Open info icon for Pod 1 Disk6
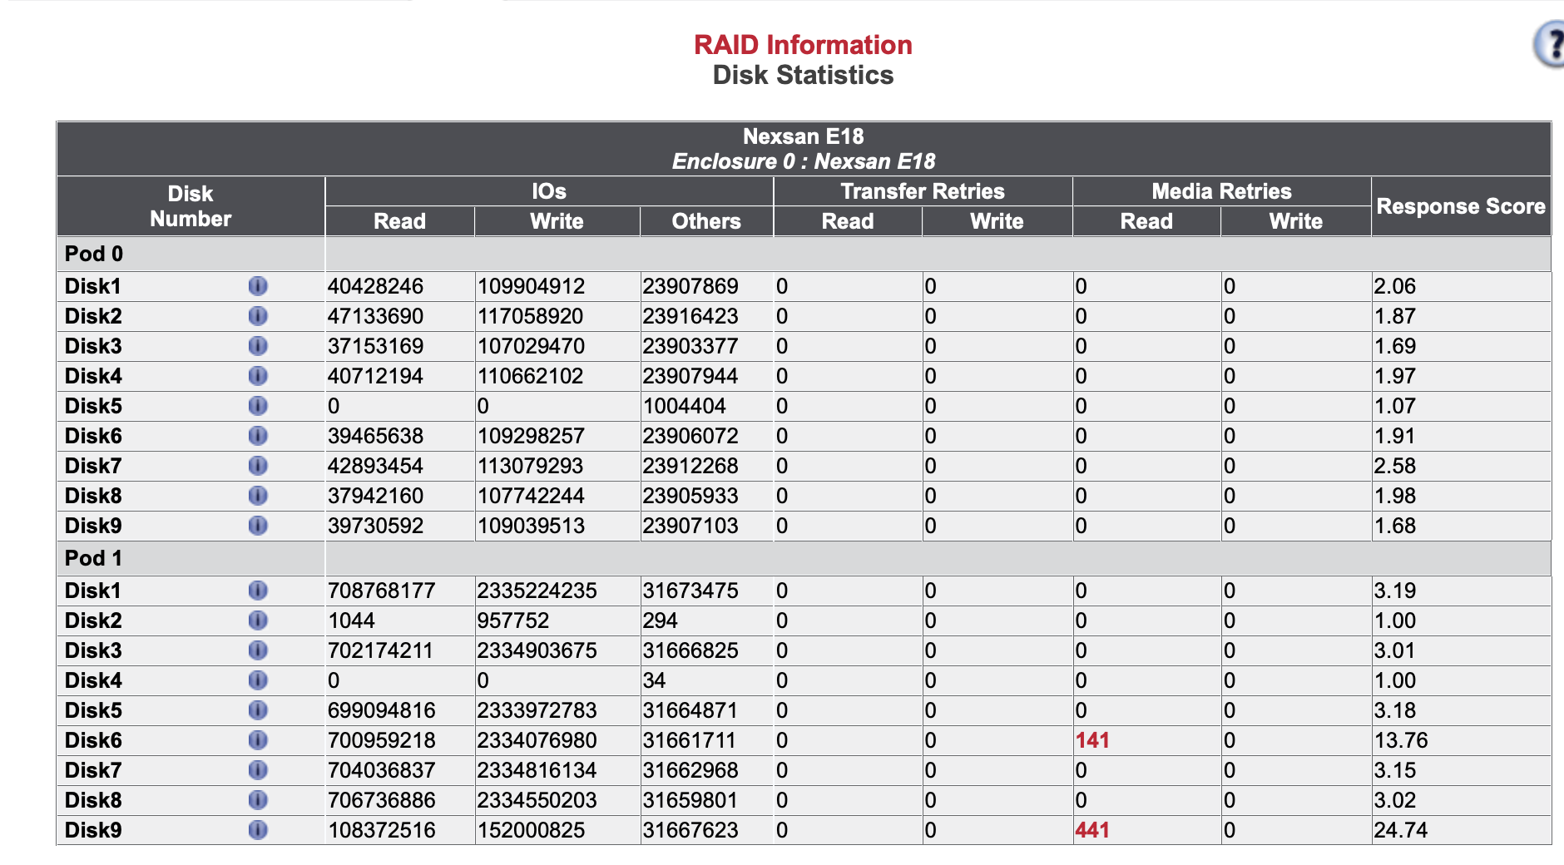 (258, 740)
